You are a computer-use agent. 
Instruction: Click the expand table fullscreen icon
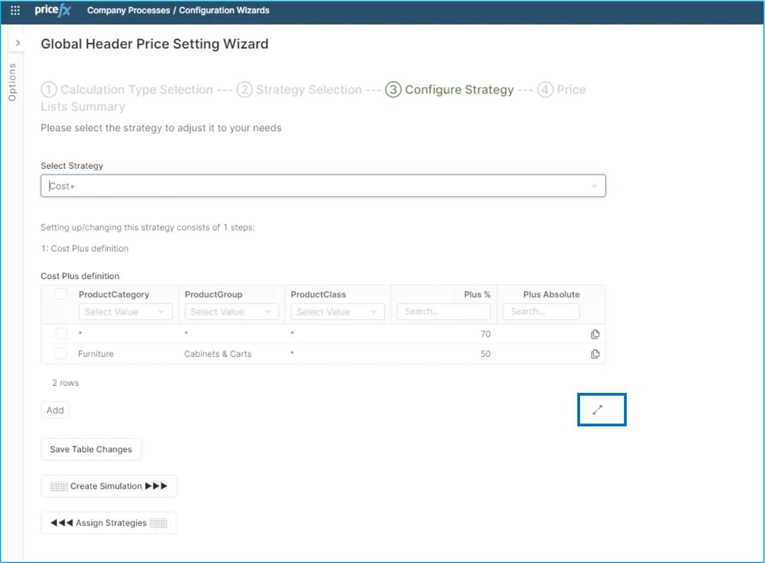(x=598, y=409)
